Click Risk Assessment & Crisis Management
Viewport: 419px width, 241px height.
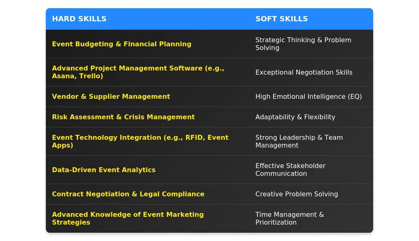tap(123, 117)
